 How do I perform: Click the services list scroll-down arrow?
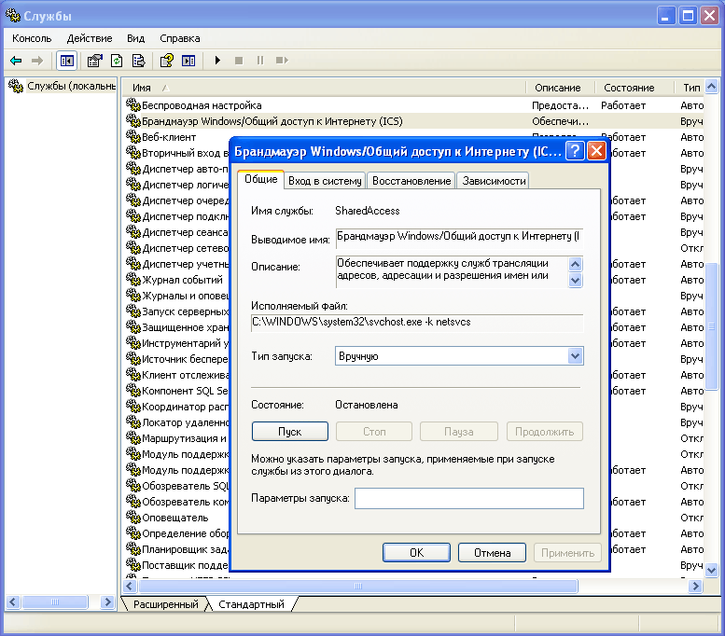(712, 570)
